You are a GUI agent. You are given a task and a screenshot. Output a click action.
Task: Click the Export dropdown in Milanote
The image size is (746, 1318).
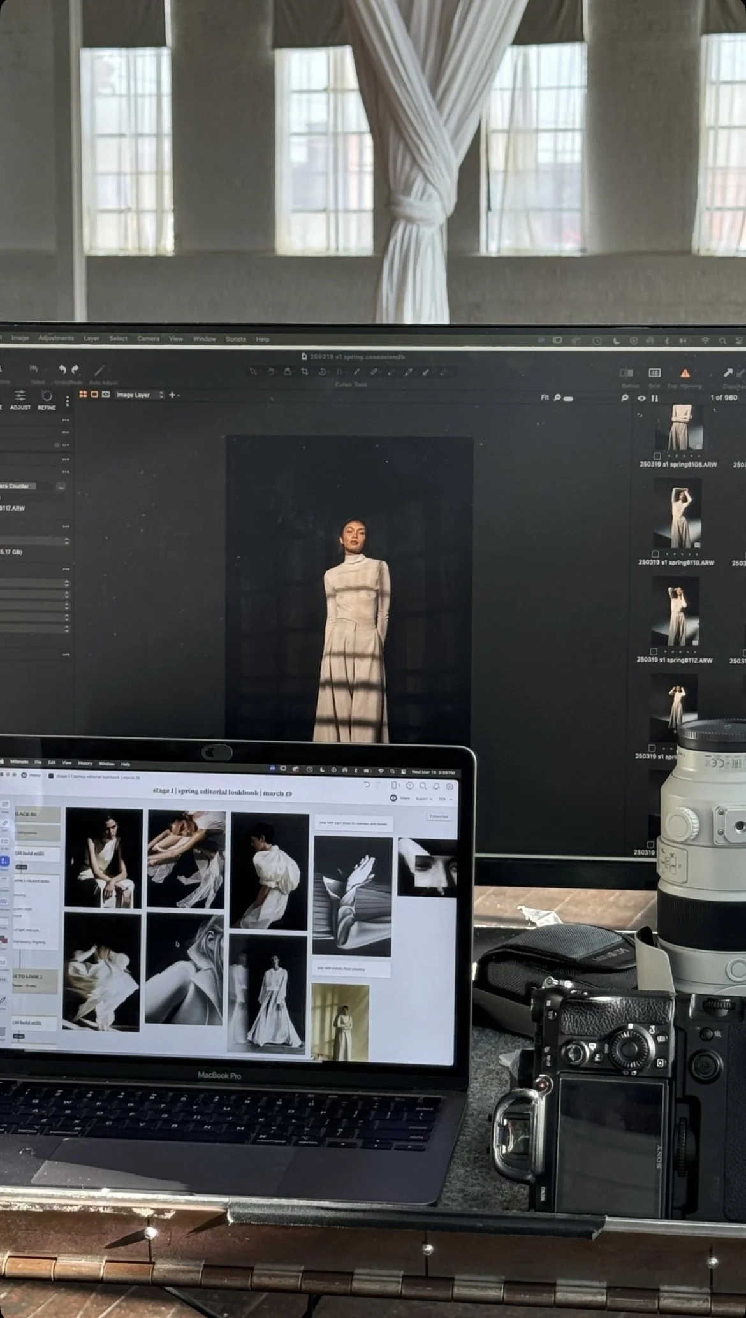(423, 799)
